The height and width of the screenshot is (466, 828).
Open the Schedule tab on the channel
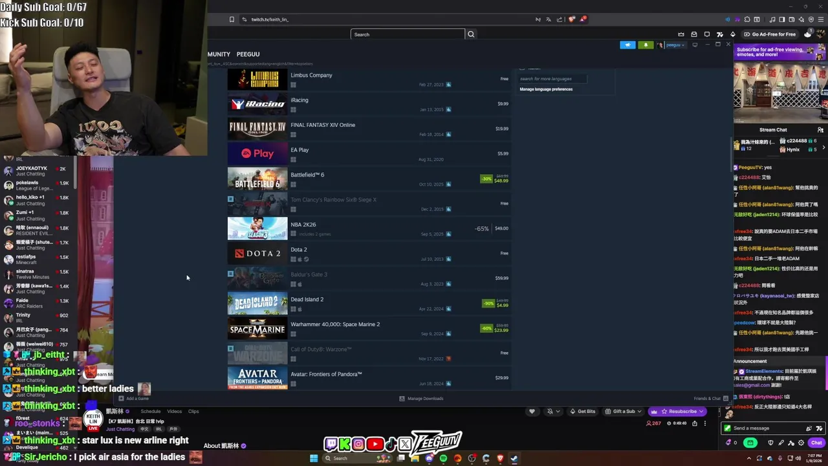(x=151, y=411)
